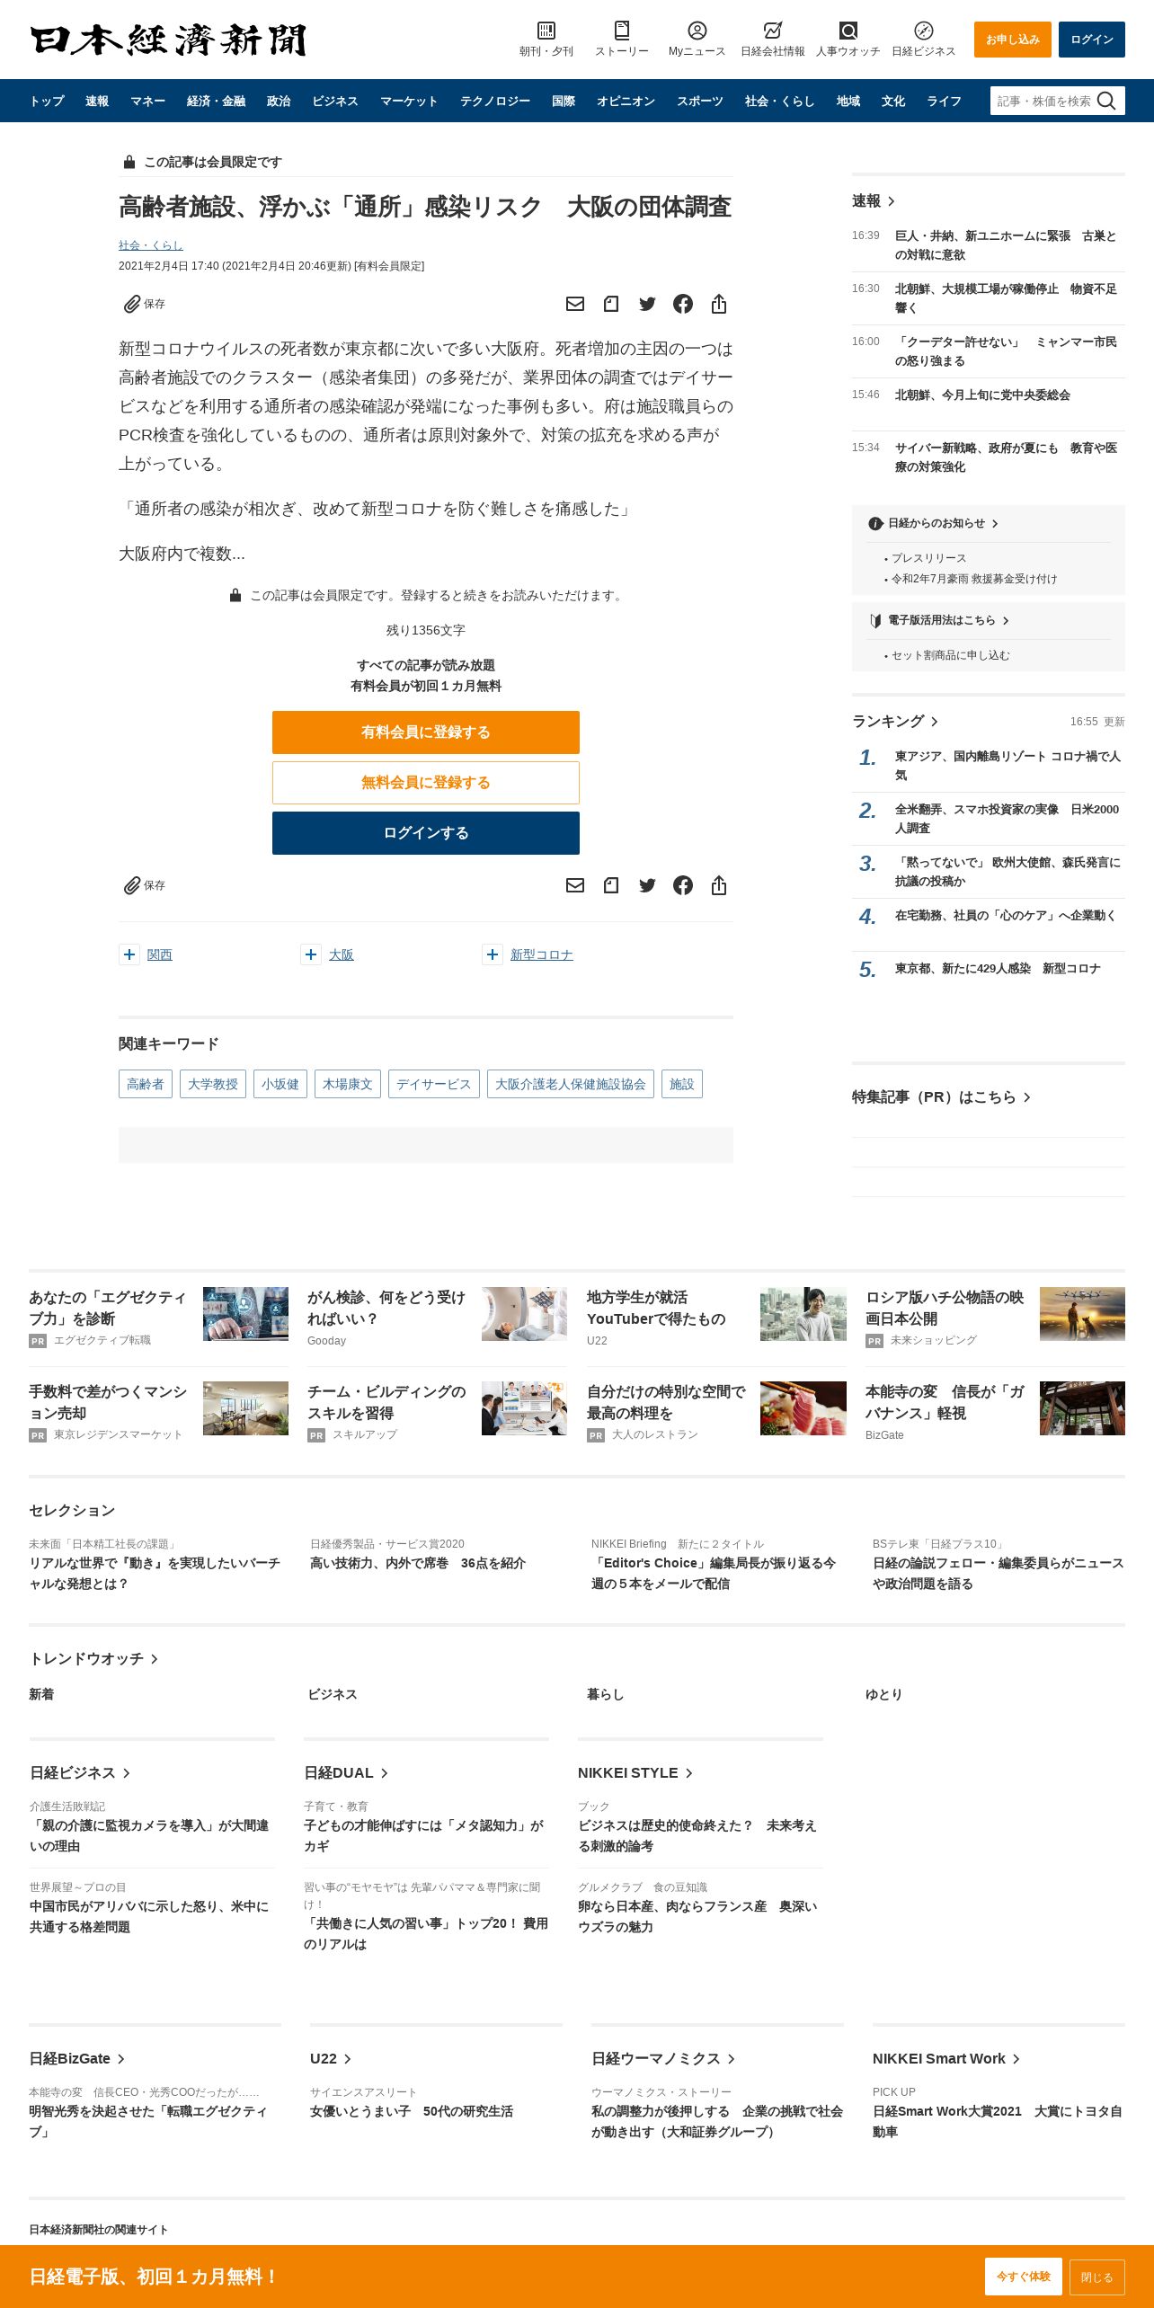1154x2308 pixels.
Task: Click the top share/export icon
Action: pyautogui.click(x=719, y=304)
